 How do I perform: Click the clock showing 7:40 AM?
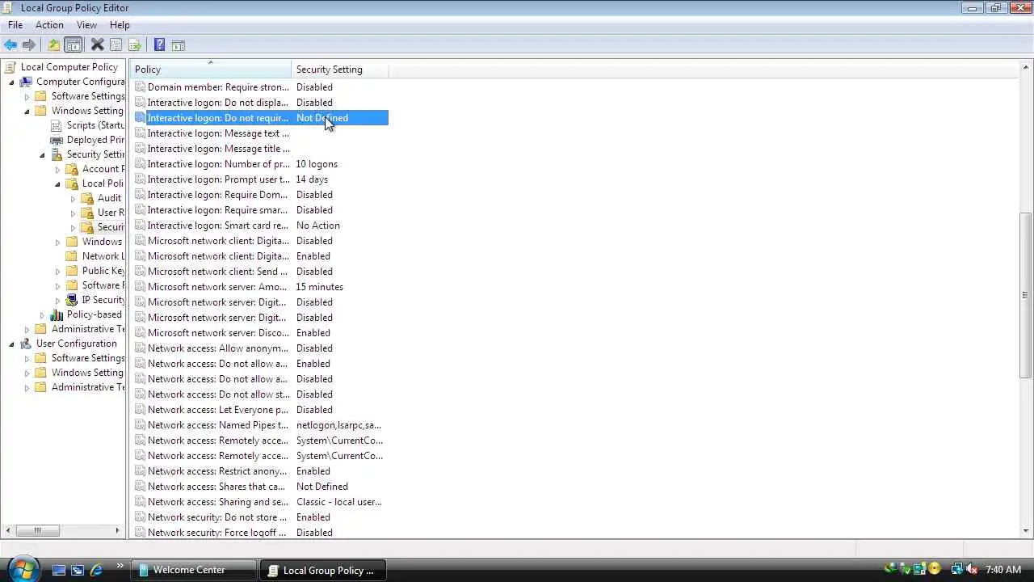(x=1003, y=570)
